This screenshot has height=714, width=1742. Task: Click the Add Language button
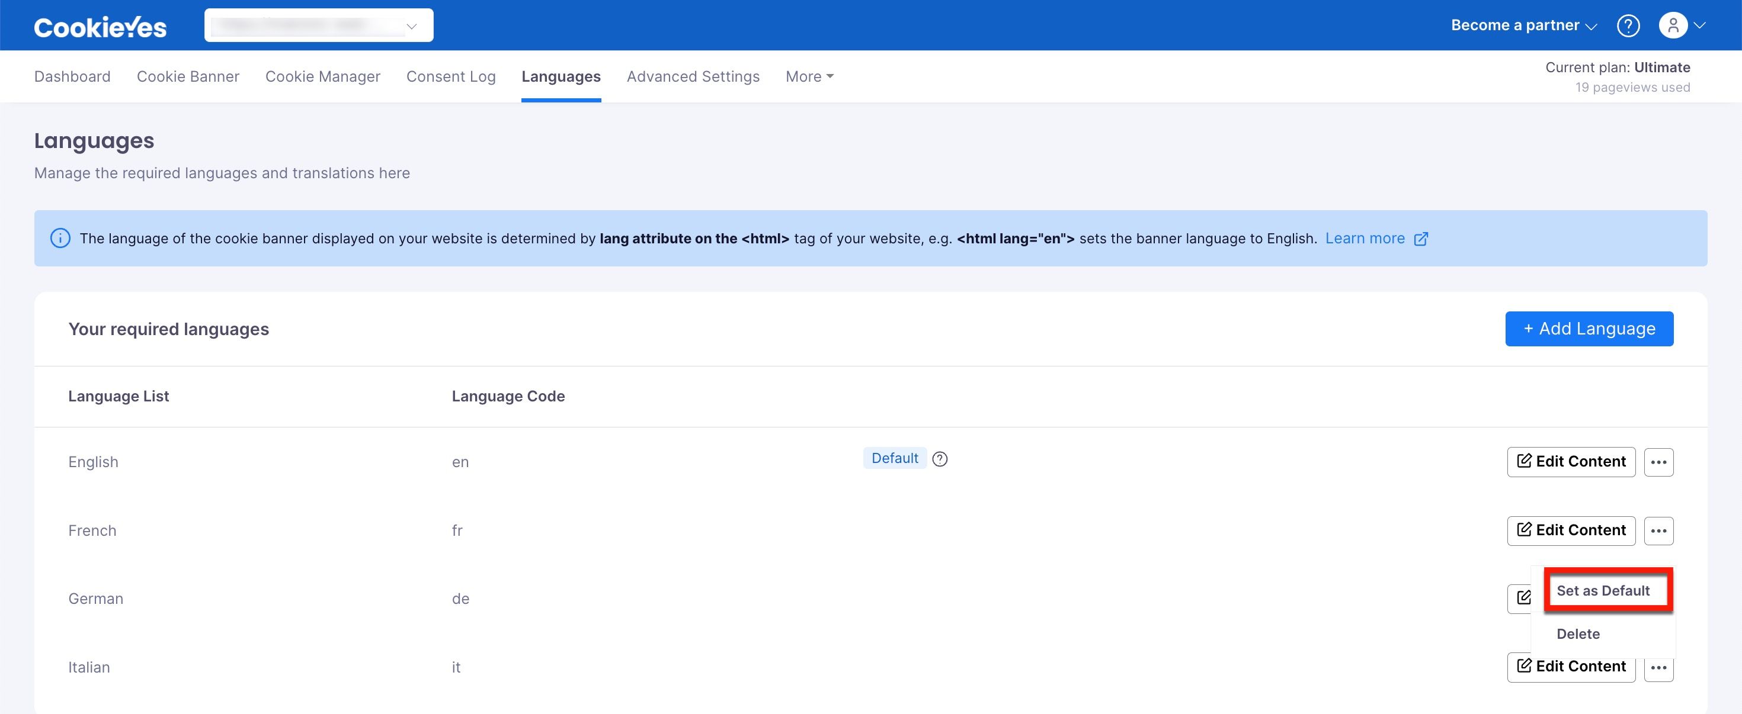(x=1589, y=329)
